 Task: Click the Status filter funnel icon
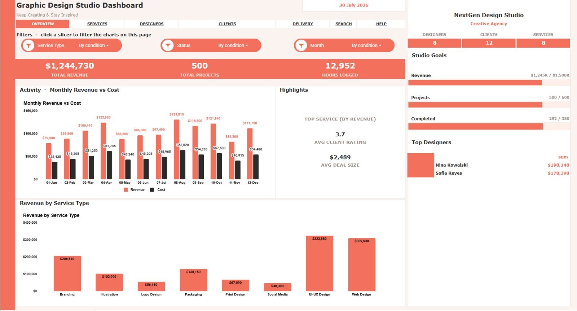point(167,45)
